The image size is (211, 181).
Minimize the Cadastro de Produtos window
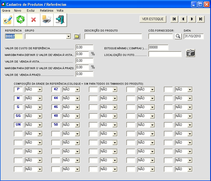(194, 4)
